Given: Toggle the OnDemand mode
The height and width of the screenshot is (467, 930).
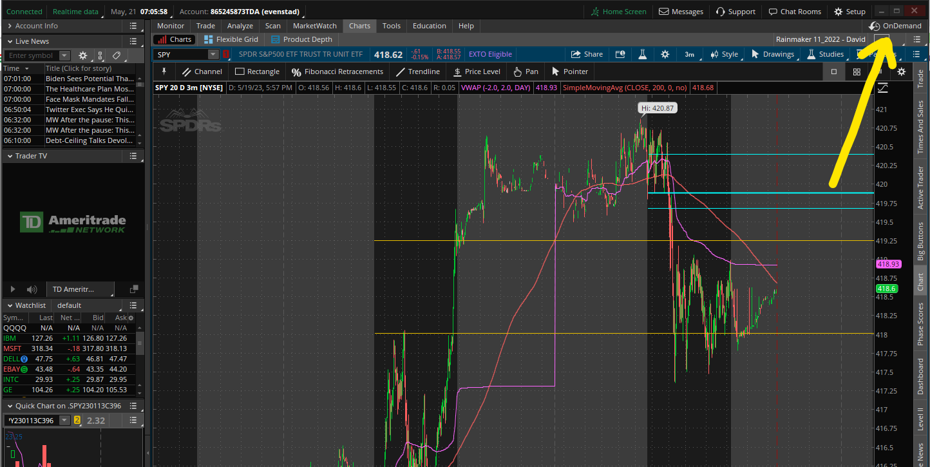Looking at the screenshot, I should [x=895, y=26].
